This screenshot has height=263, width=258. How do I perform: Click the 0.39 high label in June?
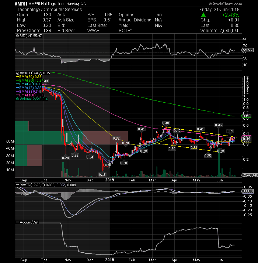click(x=230, y=131)
